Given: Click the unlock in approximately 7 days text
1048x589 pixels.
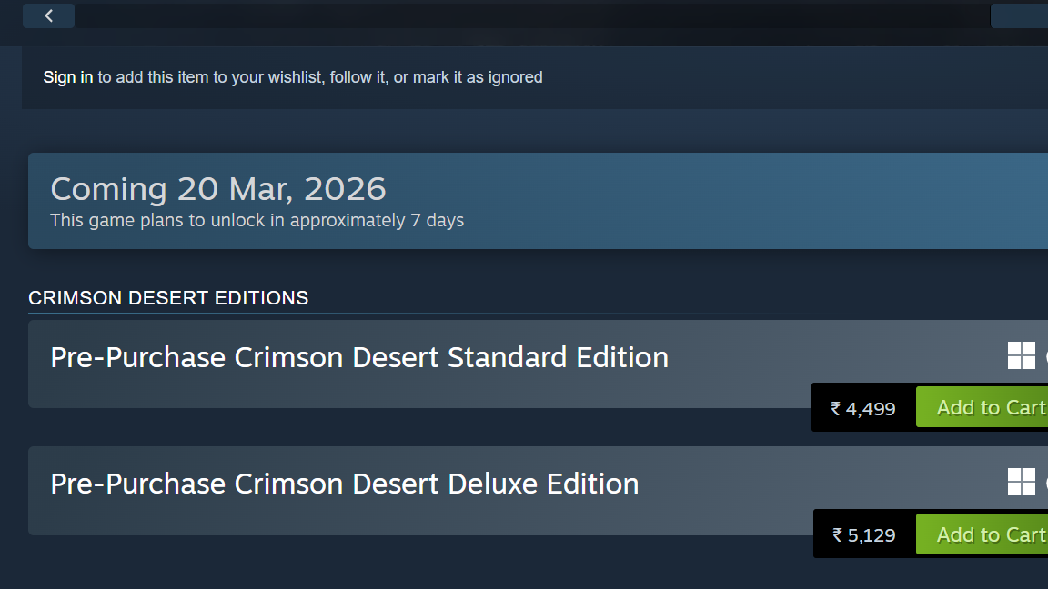Looking at the screenshot, I should [x=257, y=221].
